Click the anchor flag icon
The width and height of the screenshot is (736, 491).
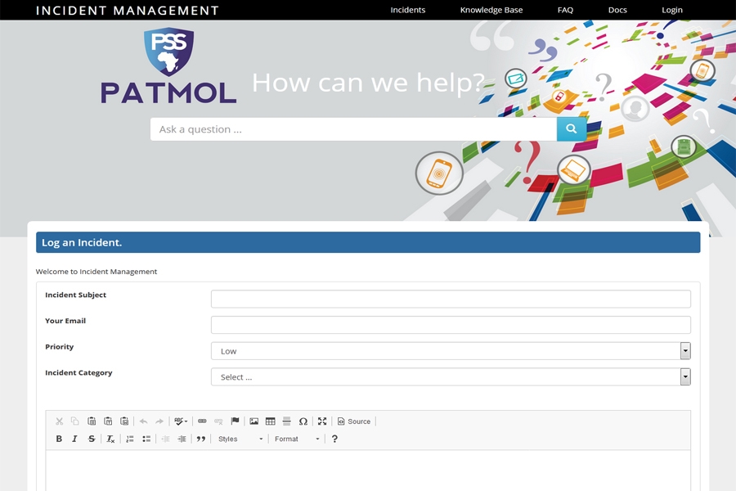click(235, 421)
